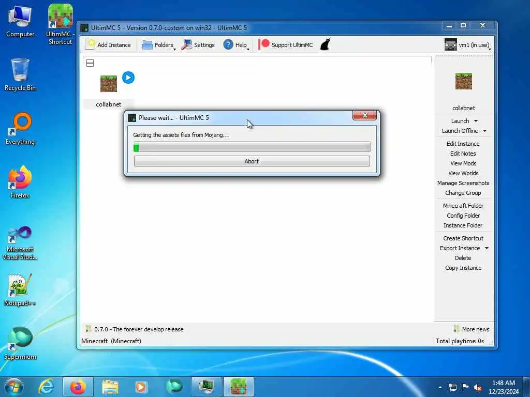Screen dimensions: 530x397
Task: Click Launch Offline in side panel
Action: [x=460, y=131]
